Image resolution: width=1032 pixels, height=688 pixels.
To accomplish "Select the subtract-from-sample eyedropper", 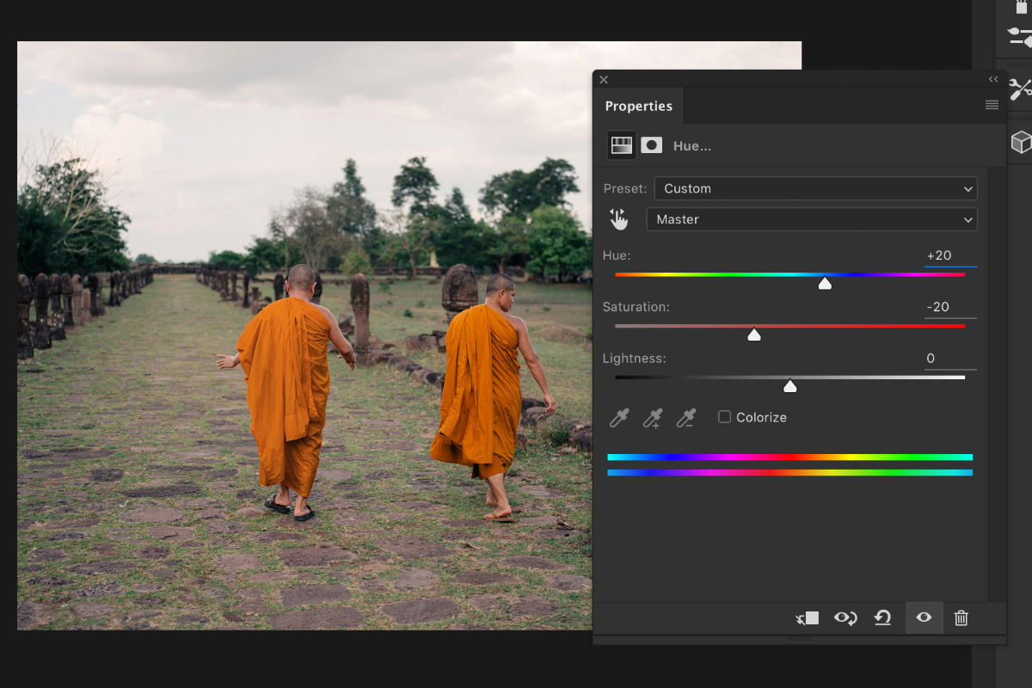I will [x=685, y=418].
